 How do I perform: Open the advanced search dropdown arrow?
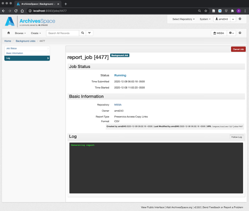pyautogui.click(x=89, y=33)
